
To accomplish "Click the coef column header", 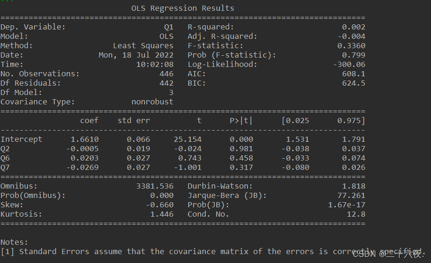I will tap(89, 121).
